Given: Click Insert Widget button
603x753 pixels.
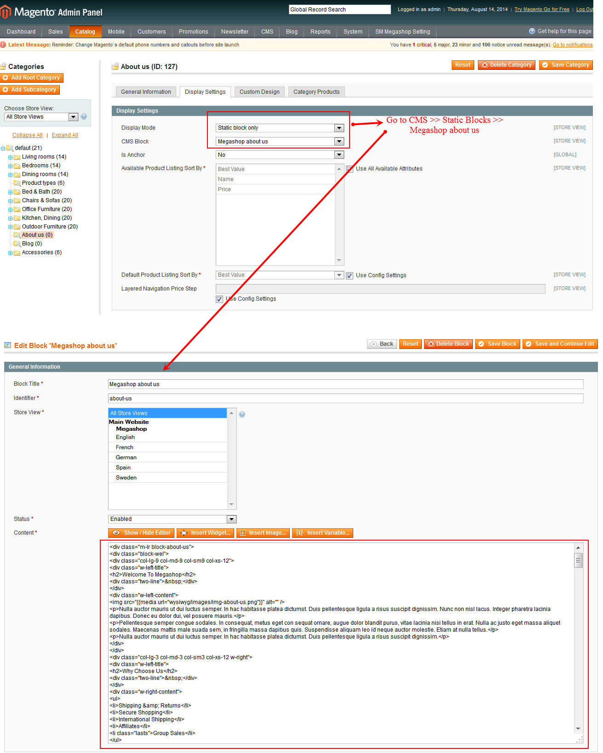Looking at the screenshot, I should 205,533.
